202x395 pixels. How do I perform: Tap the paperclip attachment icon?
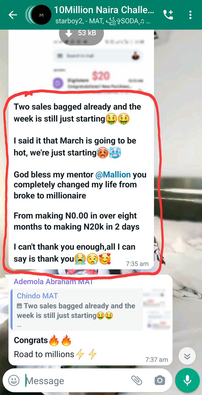pyautogui.click(x=136, y=381)
